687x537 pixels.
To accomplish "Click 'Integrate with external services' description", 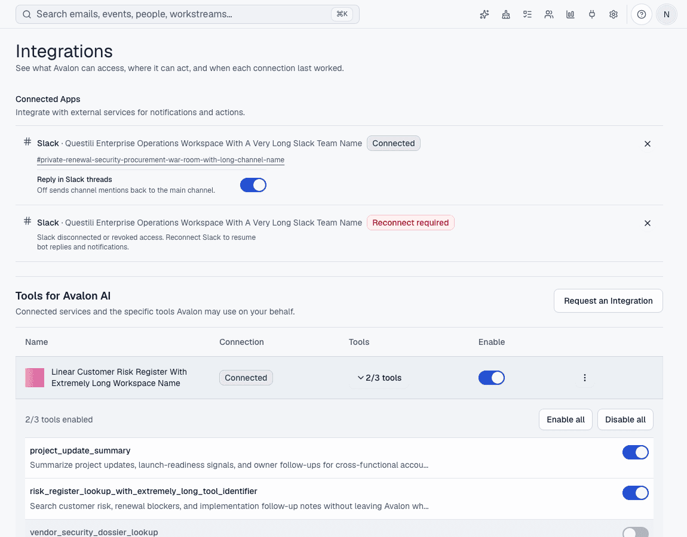I will point(130,113).
